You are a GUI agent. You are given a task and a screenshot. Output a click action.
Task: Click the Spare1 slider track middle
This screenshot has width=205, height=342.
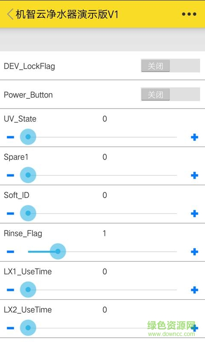tap(102, 175)
